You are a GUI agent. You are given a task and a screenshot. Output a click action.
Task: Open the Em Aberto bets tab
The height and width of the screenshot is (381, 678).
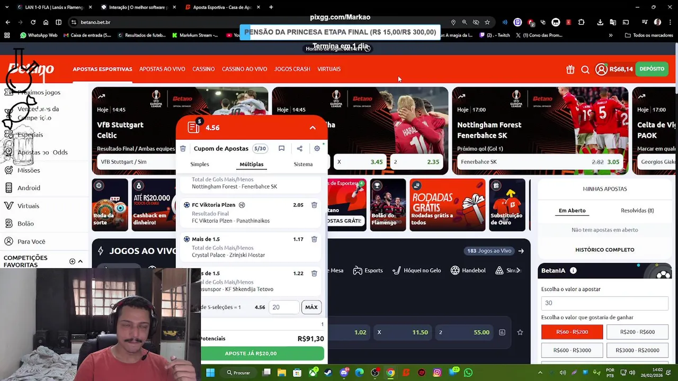point(572,211)
